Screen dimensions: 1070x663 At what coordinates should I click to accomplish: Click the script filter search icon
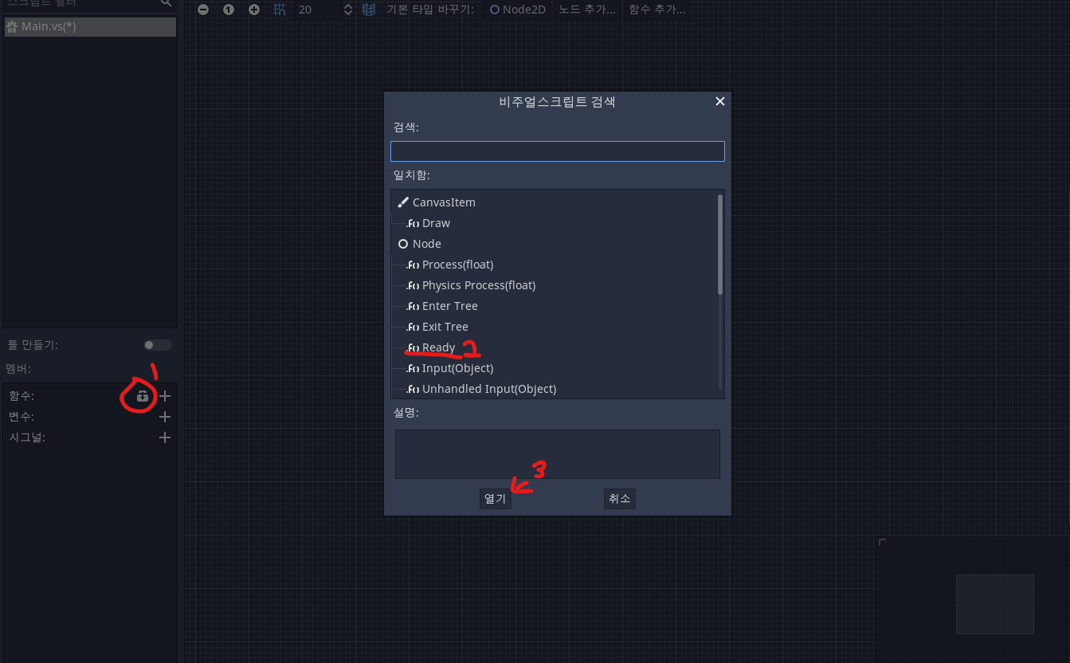166,3
